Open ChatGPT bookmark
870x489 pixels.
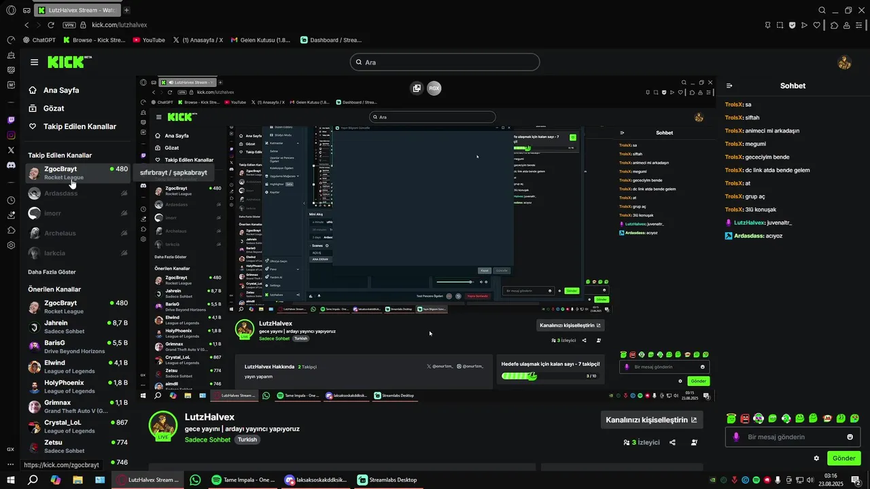39,40
